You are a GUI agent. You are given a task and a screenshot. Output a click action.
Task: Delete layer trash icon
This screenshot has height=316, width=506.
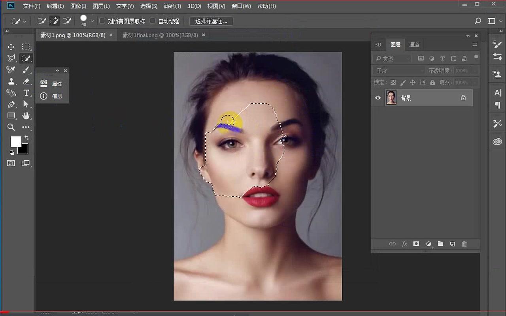[464, 244]
